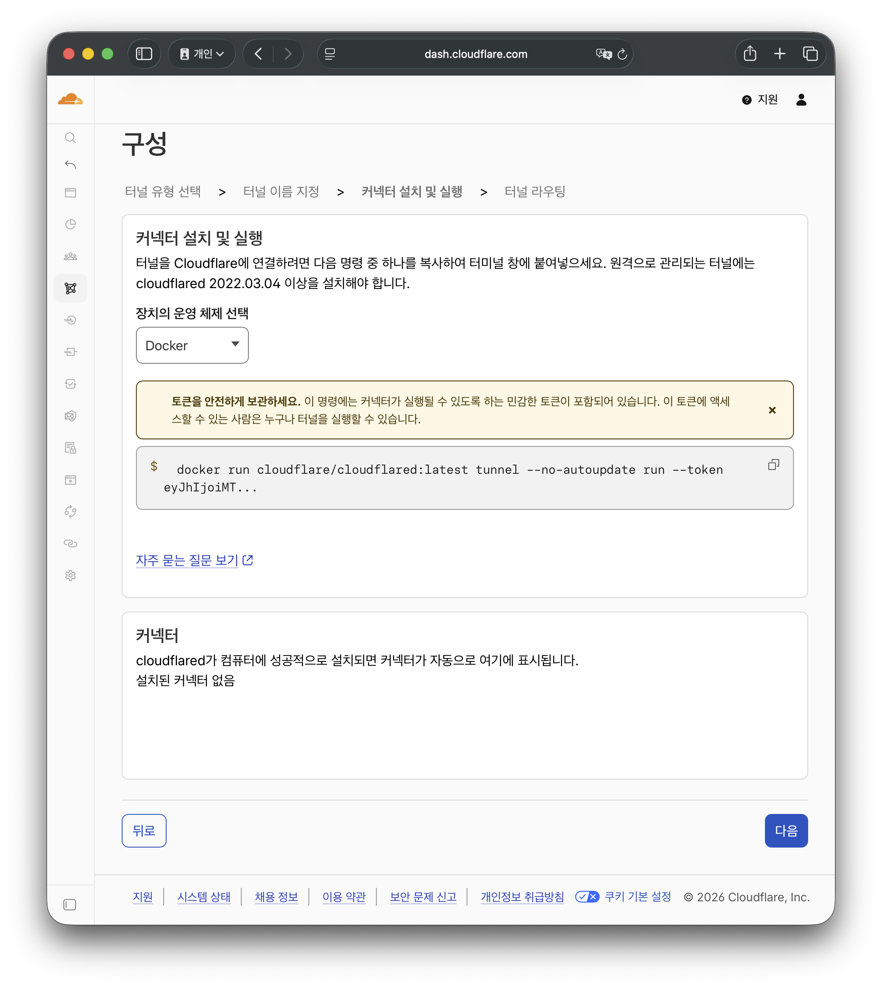
Task: Expand the 개인 profile dropdown
Action: [201, 54]
